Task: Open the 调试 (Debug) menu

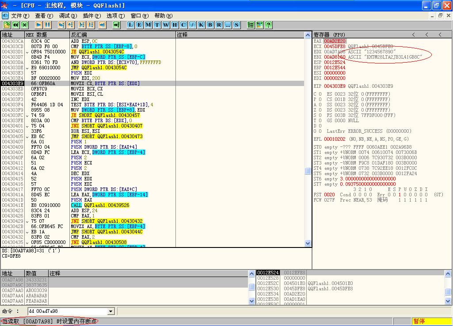Action: 68,16
